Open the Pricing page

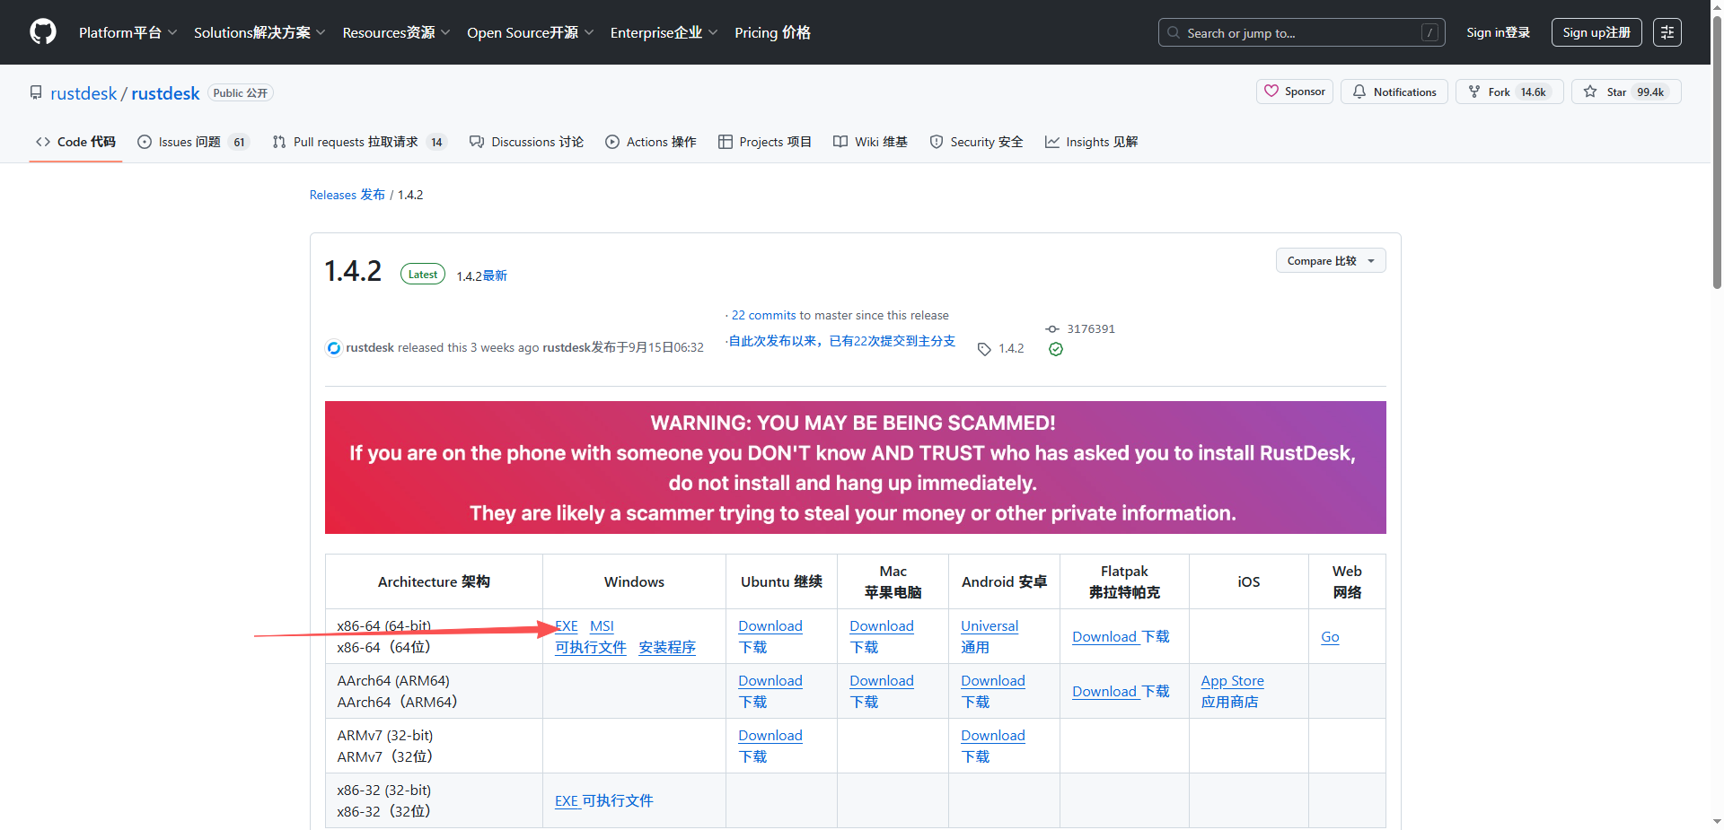click(772, 32)
